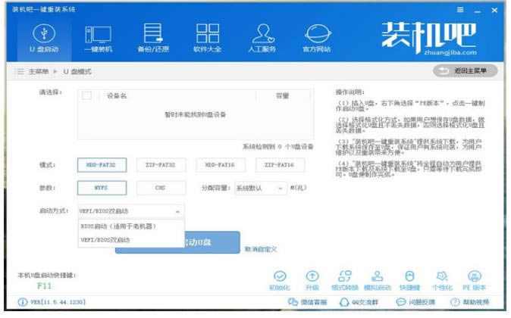
Task: Open 帮助视频 in status bar
Action: pyautogui.click(x=469, y=302)
